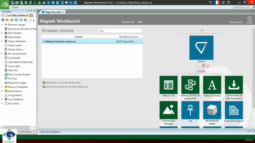Expand the Flux de production node
Image resolution: width=255 pixels, height=143 pixels.
click(2, 54)
